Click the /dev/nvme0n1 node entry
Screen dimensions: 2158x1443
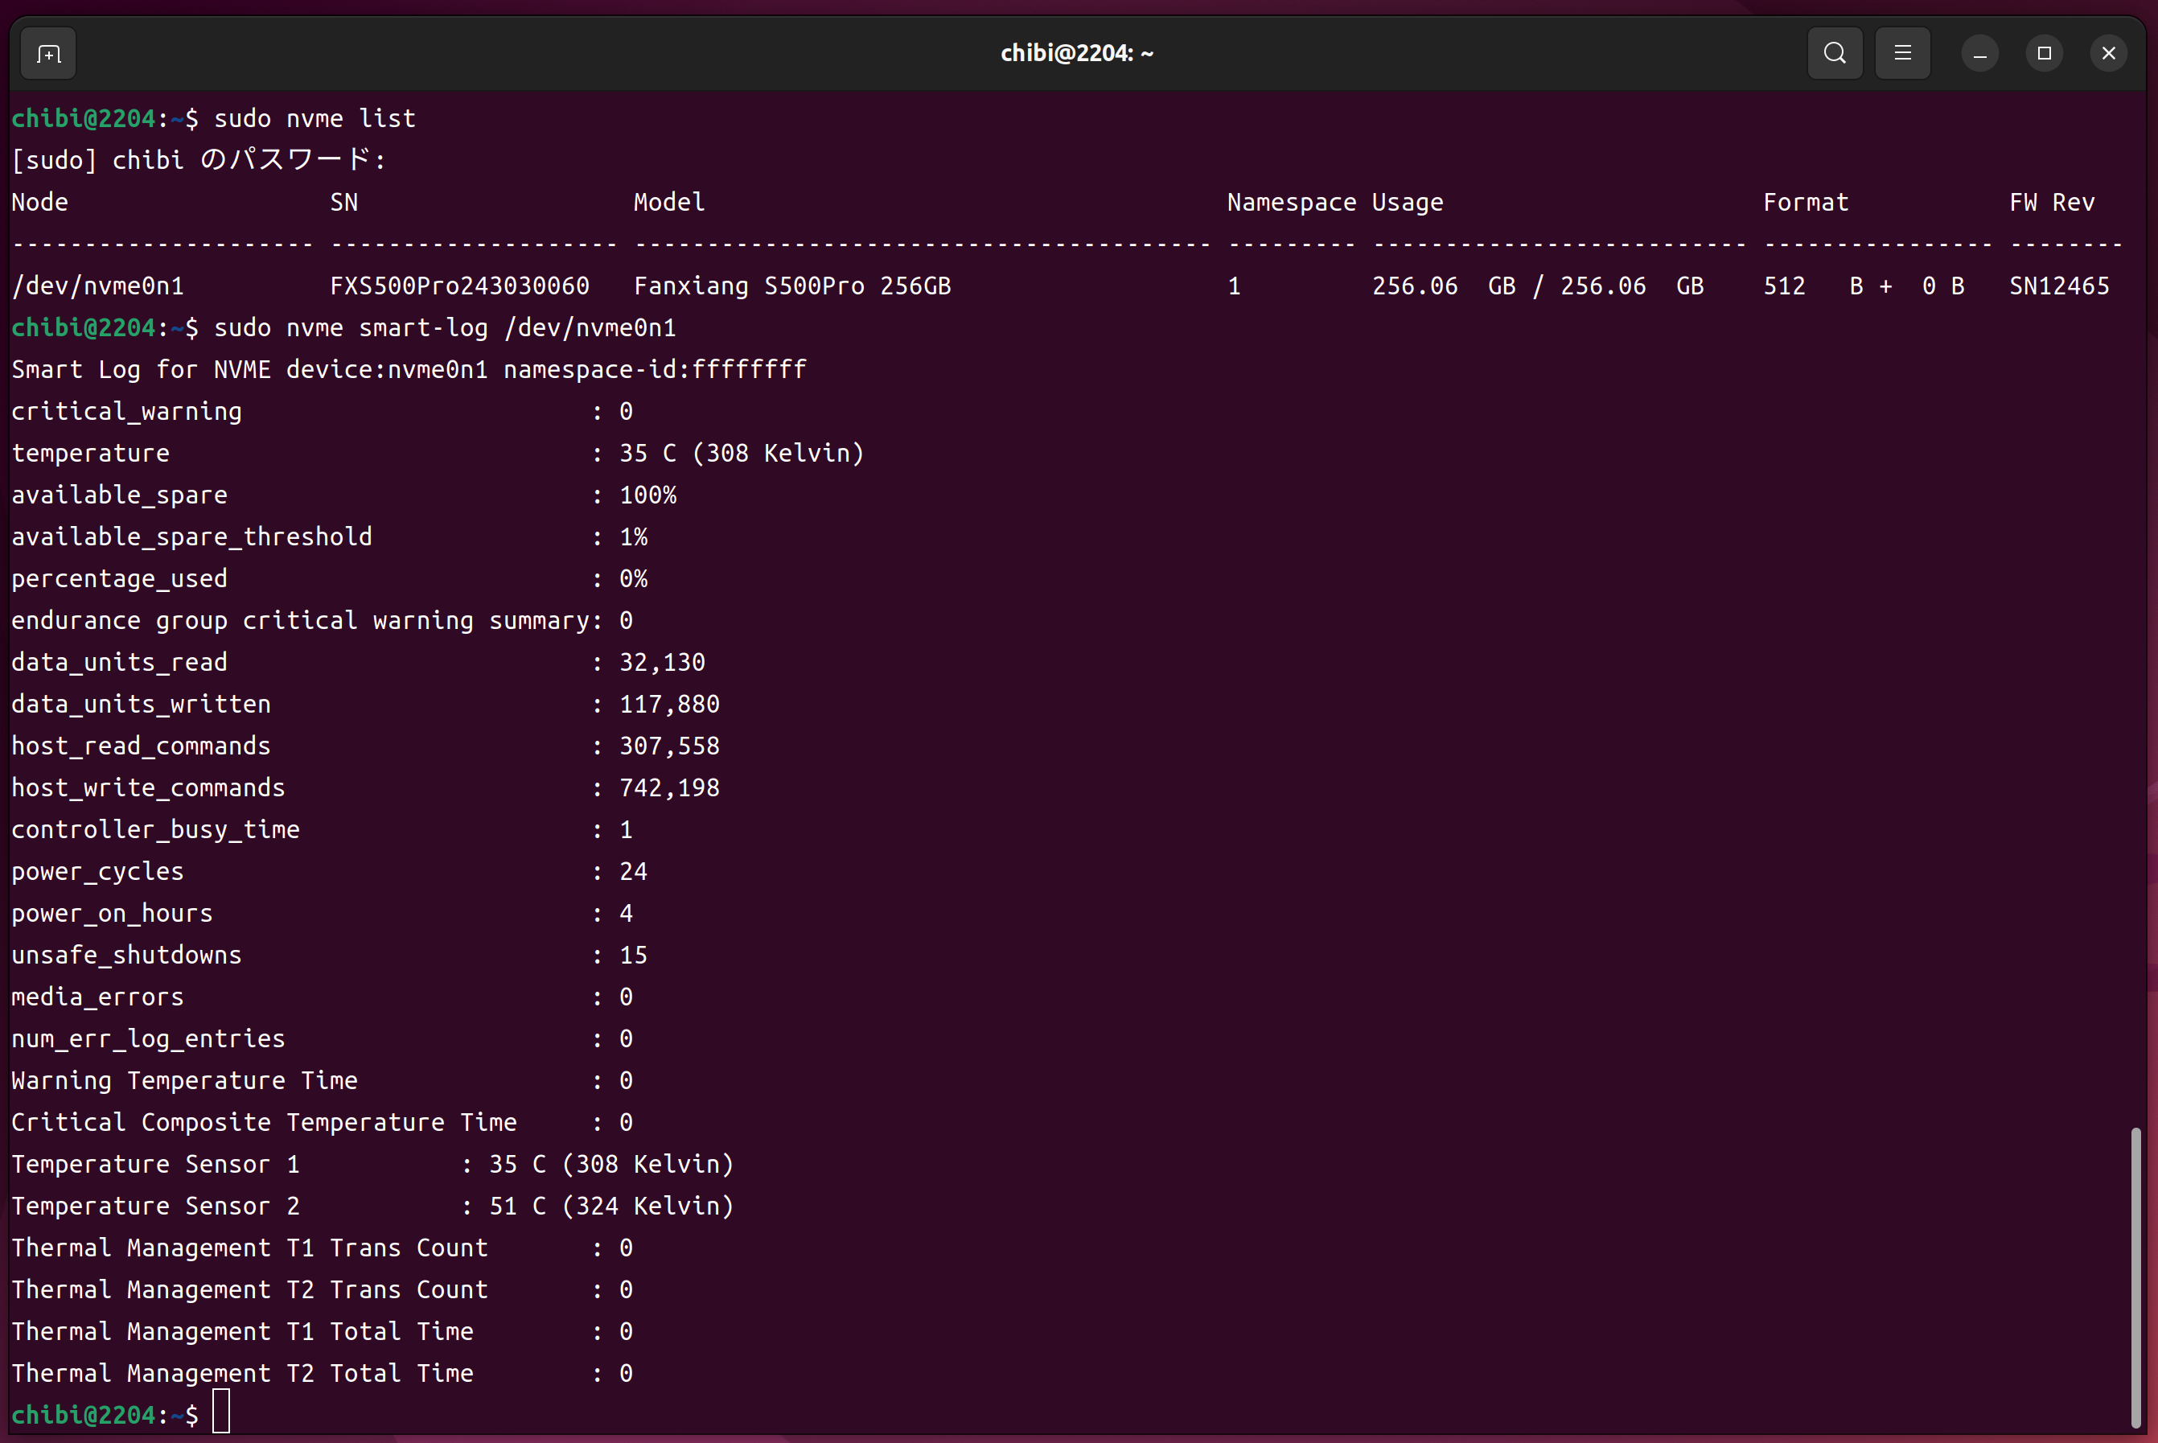click(x=97, y=286)
